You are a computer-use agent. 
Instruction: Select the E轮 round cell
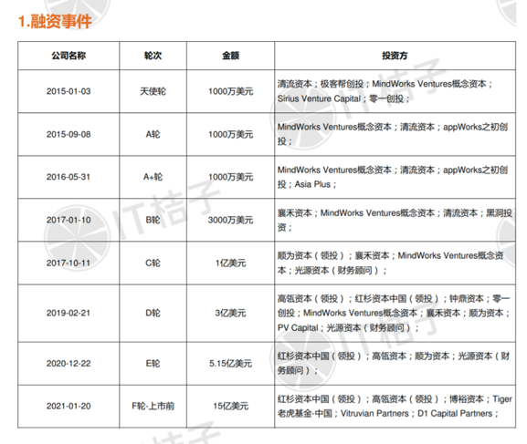[x=153, y=364]
